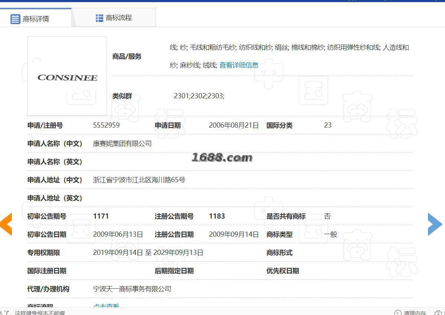Select exclusive rights period 2019年09月14日 至 2029年09月13日
Image resolution: width=445 pixels, height=315 pixels.
[x=148, y=253]
